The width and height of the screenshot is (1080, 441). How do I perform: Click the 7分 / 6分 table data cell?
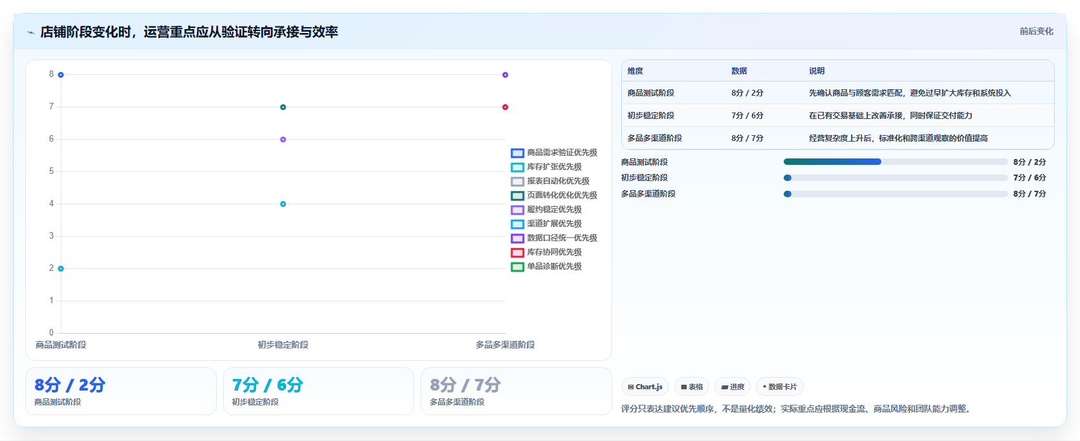(747, 116)
